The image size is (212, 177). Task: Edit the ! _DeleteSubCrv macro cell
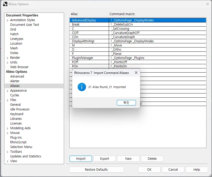click(x=158, y=25)
